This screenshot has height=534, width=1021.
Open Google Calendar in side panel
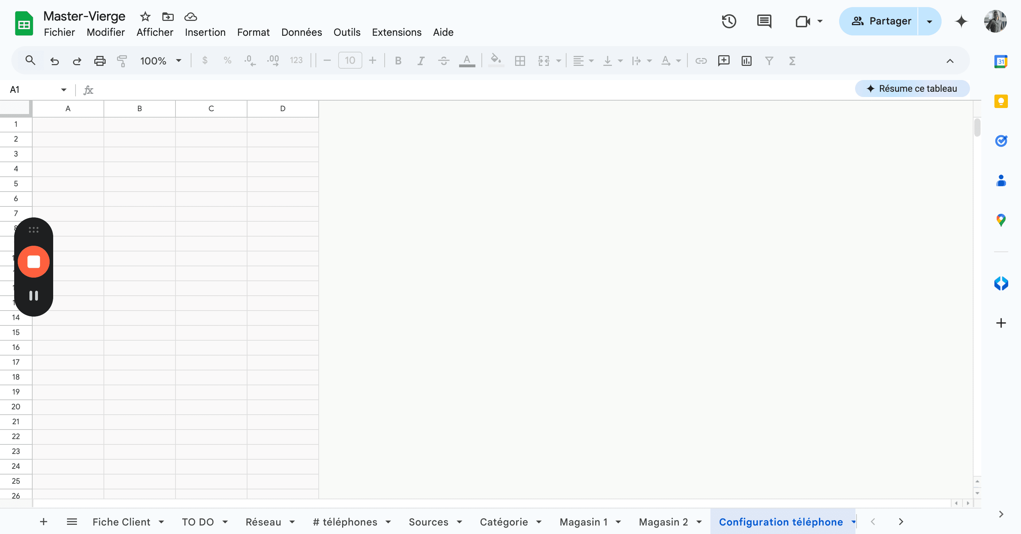(x=1001, y=61)
